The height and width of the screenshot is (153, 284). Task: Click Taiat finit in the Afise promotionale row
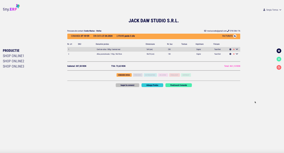[218, 54]
